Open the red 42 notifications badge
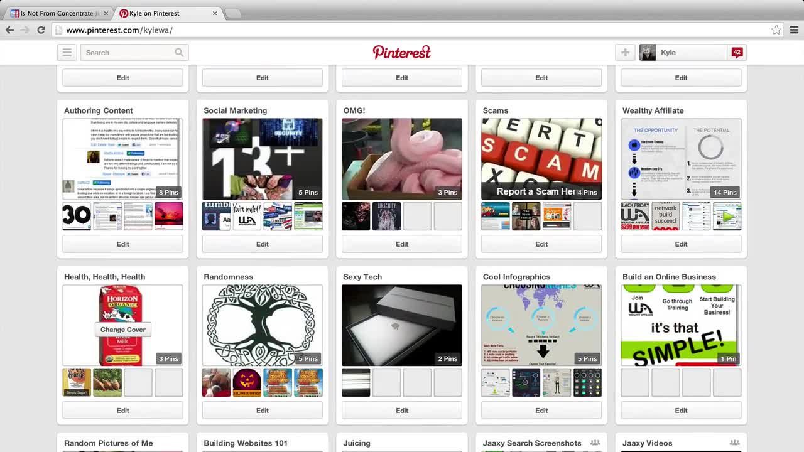This screenshot has height=452, width=804. (x=737, y=53)
